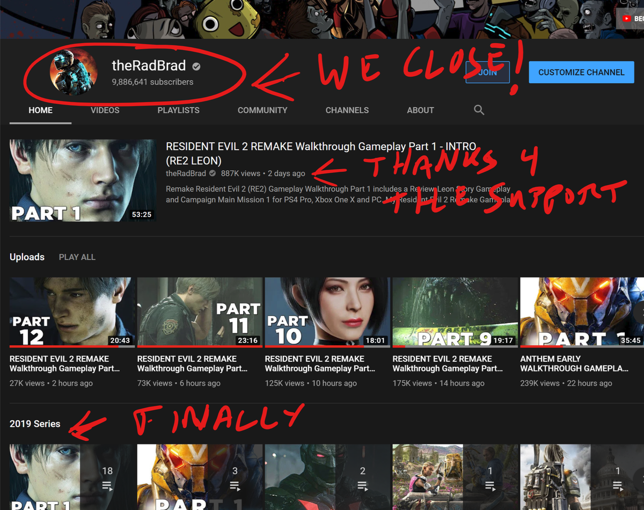This screenshot has height=510, width=644.
Task: Click '27K views • 2 hours ago' text
Action: [x=51, y=383]
